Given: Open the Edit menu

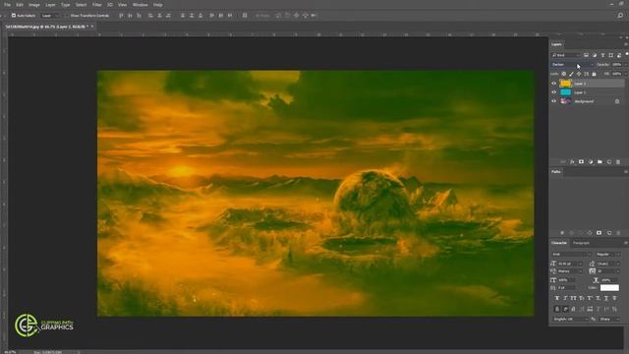Looking at the screenshot, I should pyautogui.click(x=20, y=5).
